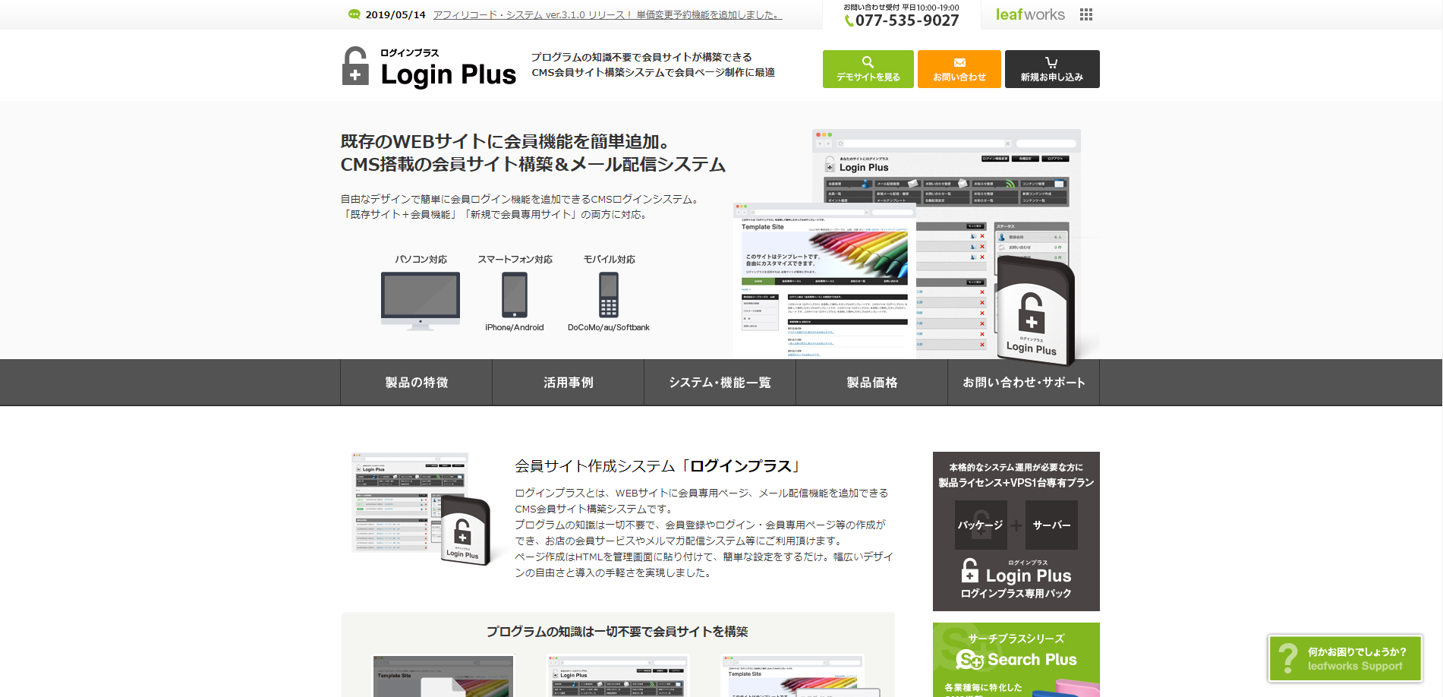Open the ログインプラス専用パック banner
The height and width of the screenshot is (697, 1443).
1016,531
